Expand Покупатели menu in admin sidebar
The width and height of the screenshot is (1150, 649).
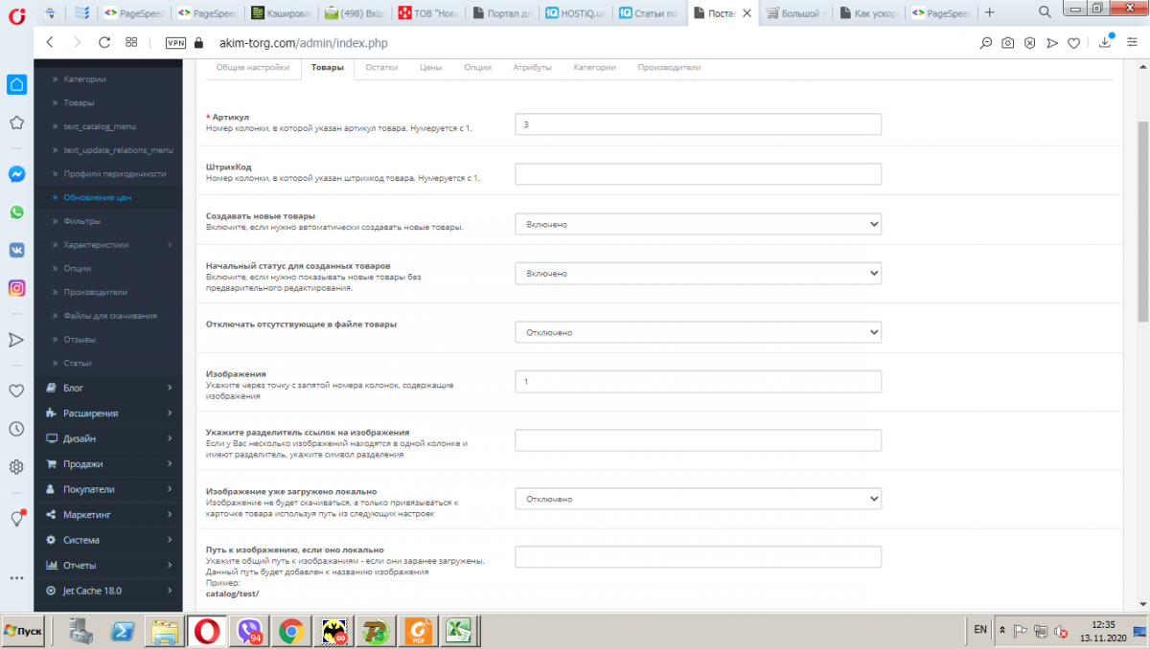[x=108, y=489]
